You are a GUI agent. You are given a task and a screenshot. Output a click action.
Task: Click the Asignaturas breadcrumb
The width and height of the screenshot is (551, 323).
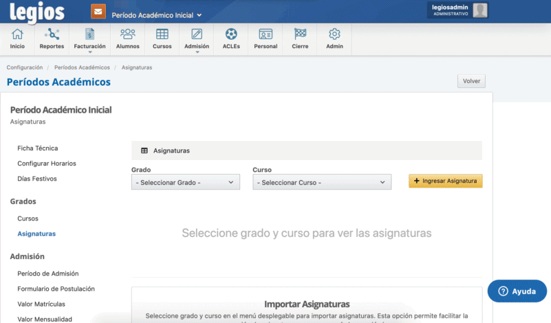137,67
